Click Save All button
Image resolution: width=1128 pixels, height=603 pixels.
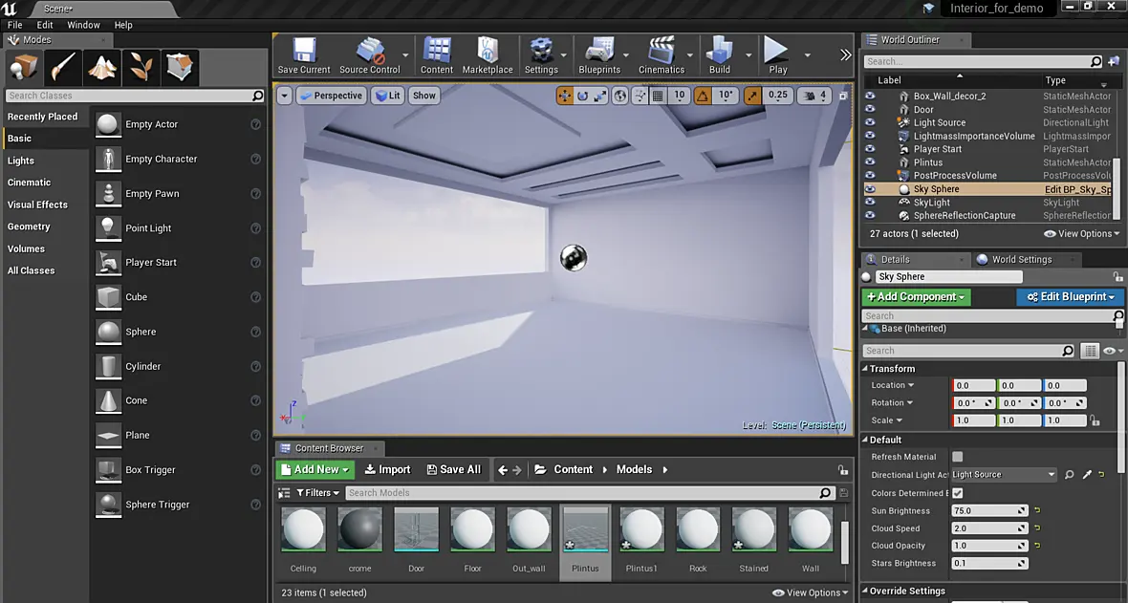453,470
